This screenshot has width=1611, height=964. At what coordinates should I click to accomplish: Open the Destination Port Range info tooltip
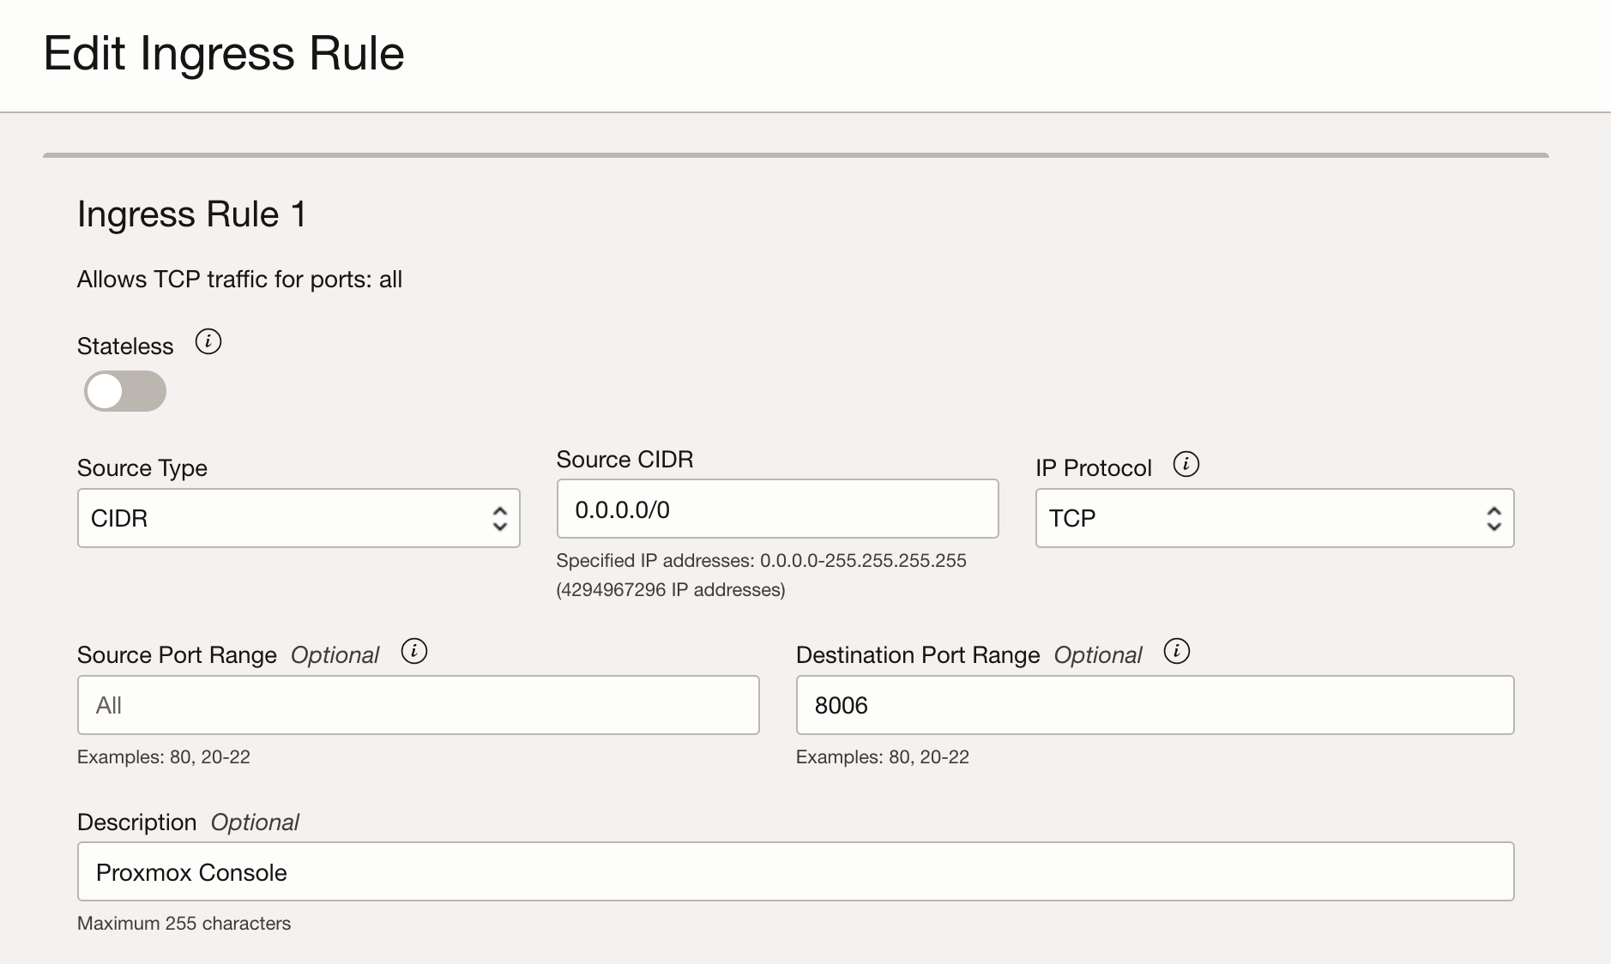tap(1178, 652)
